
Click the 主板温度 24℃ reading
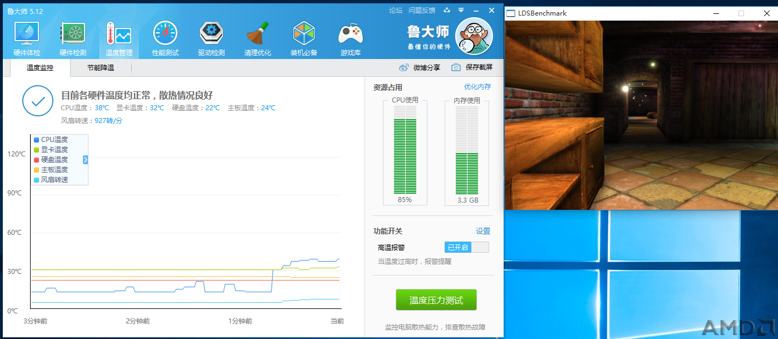252,108
